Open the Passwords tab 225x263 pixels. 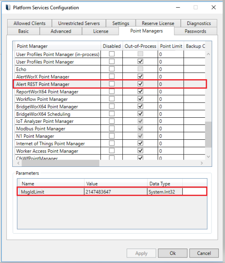click(x=195, y=31)
